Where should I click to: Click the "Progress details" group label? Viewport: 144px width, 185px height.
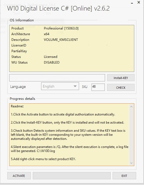[x=22, y=99]
